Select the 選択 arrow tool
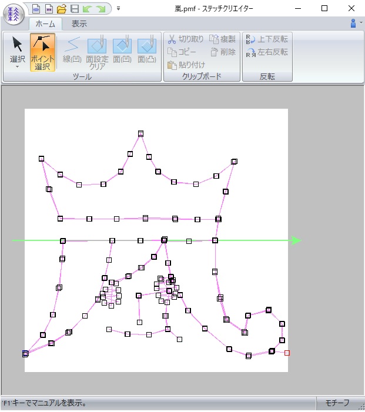The height and width of the screenshot is (412, 365). (18, 50)
